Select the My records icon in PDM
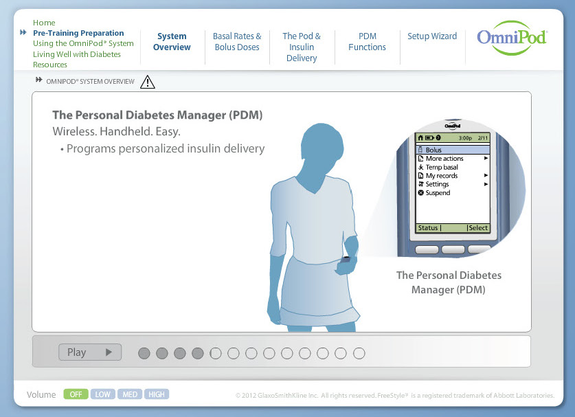 coord(420,176)
